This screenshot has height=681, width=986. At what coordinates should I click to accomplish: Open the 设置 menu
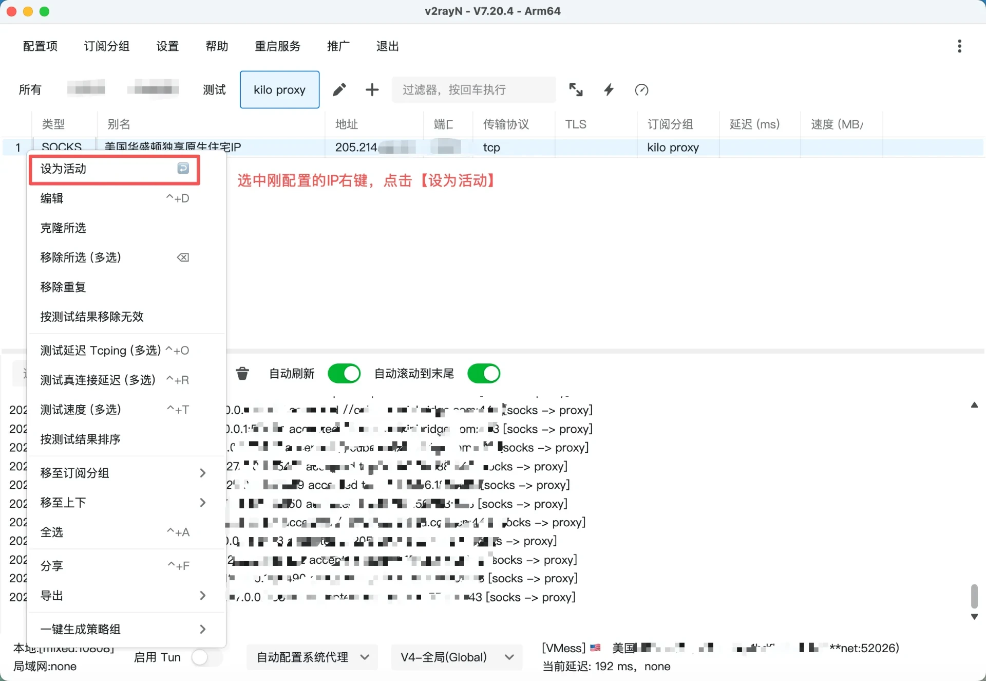tap(167, 46)
